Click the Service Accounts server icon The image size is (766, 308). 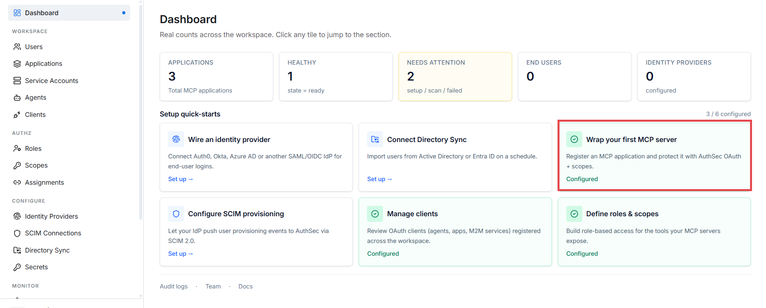(17, 81)
